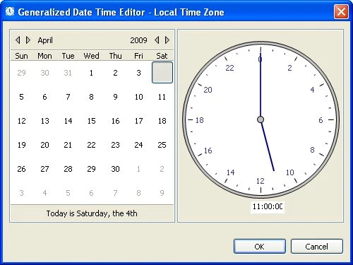Select April 15 in calendar
The width and height of the screenshot is (353, 265).
coord(91,121)
